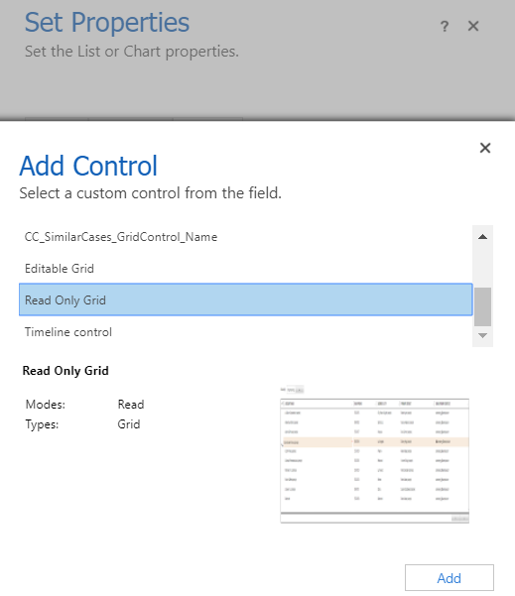Click the Set the List or Chart properties text
The image size is (515, 596).
pos(132,52)
